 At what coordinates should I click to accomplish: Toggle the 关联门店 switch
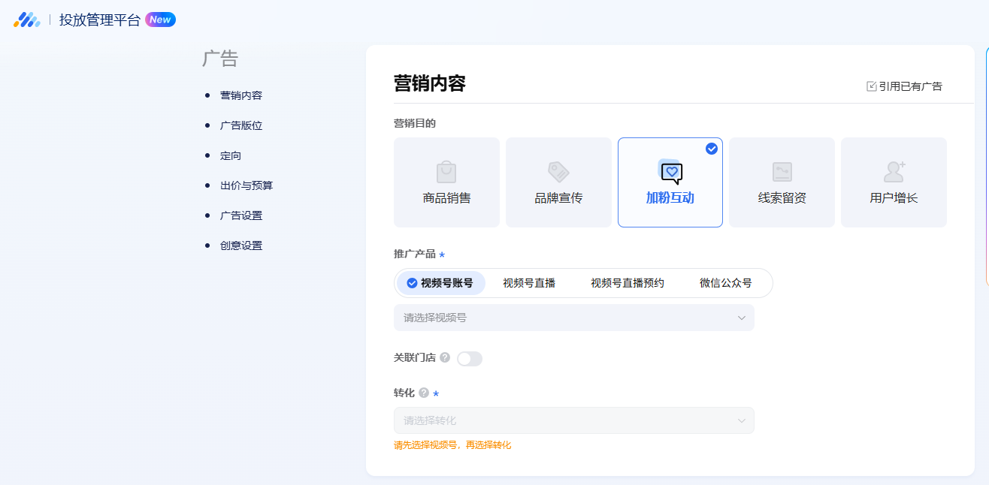[x=470, y=359]
